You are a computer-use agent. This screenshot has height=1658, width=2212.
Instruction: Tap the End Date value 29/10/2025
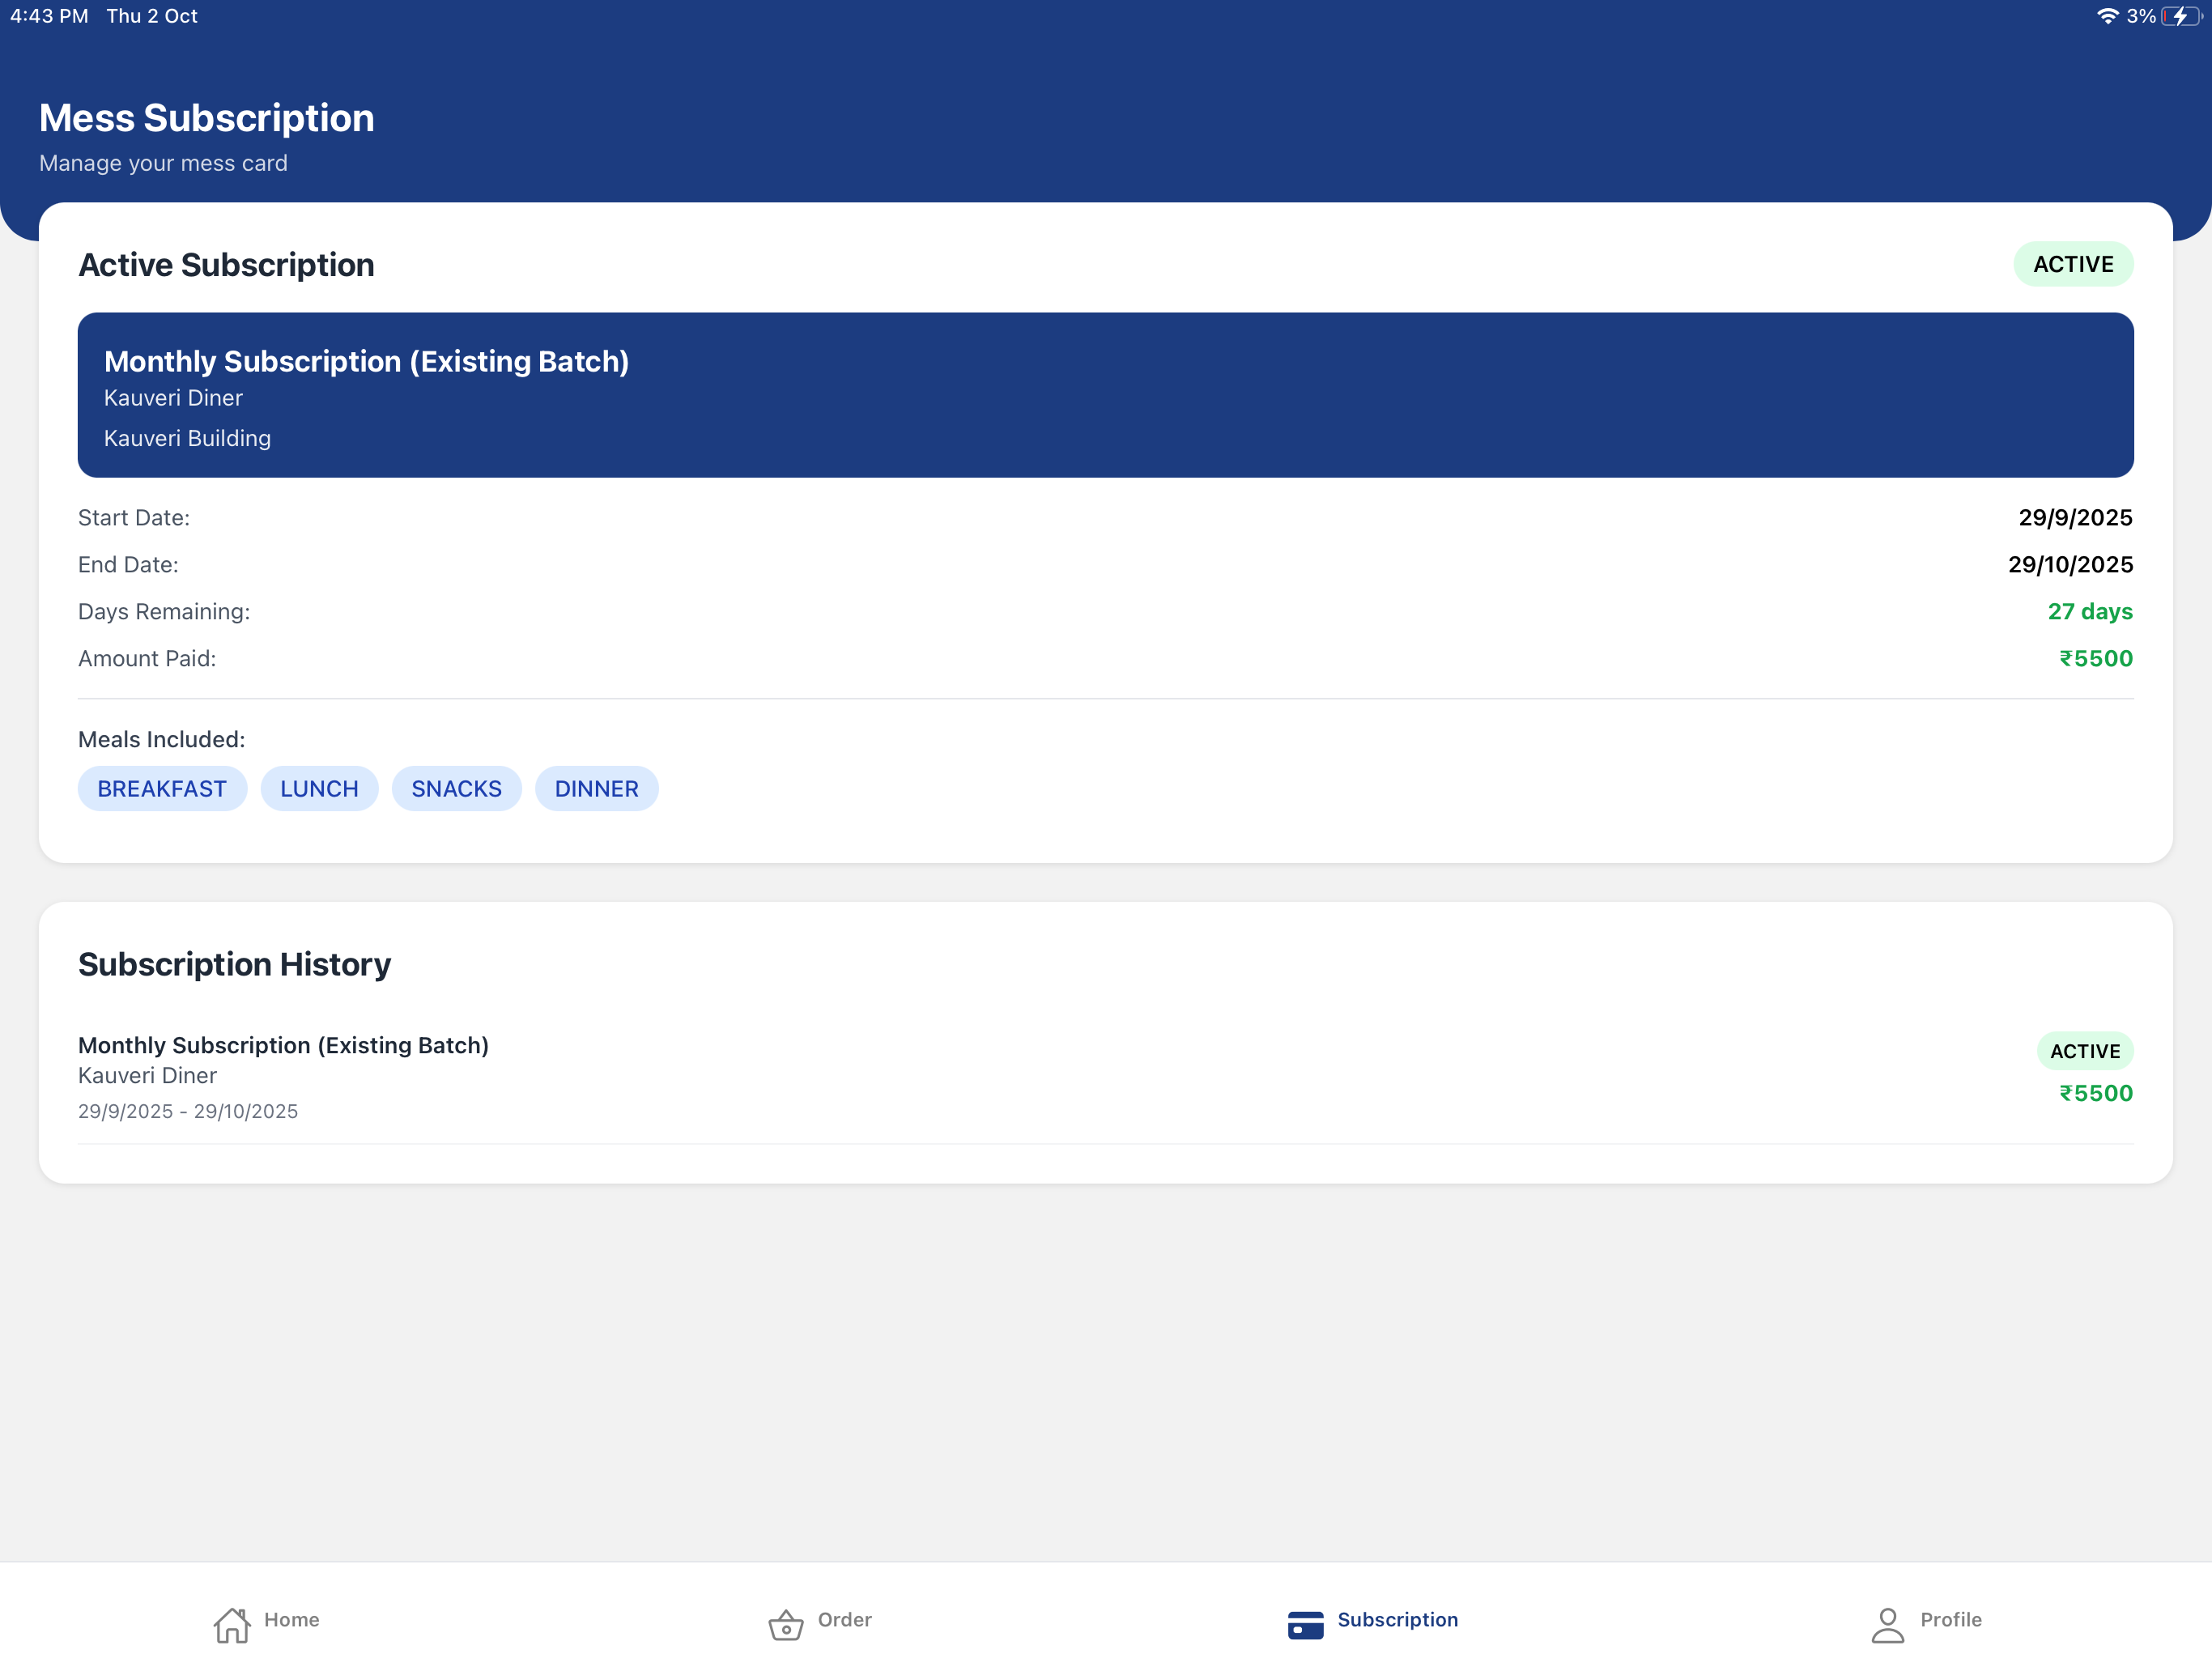(x=2070, y=565)
